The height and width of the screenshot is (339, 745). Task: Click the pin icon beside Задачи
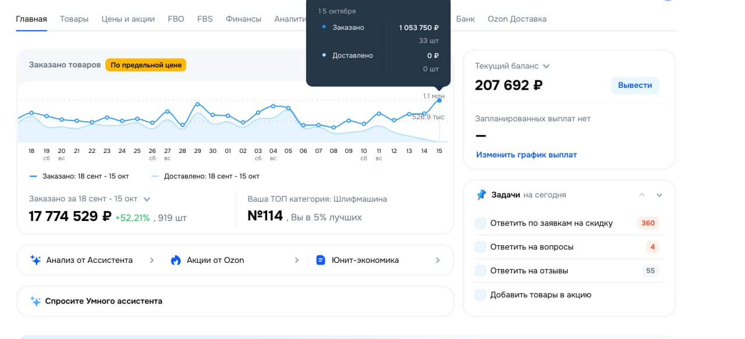(x=481, y=195)
